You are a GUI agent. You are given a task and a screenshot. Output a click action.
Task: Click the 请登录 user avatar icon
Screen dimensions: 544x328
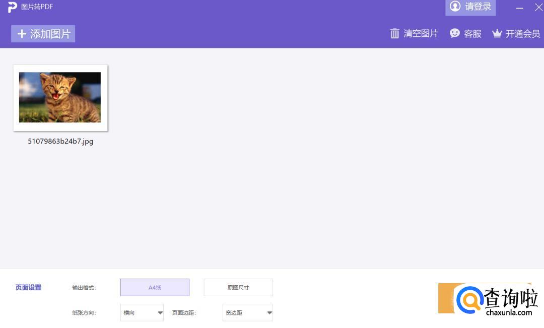coord(455,6)
